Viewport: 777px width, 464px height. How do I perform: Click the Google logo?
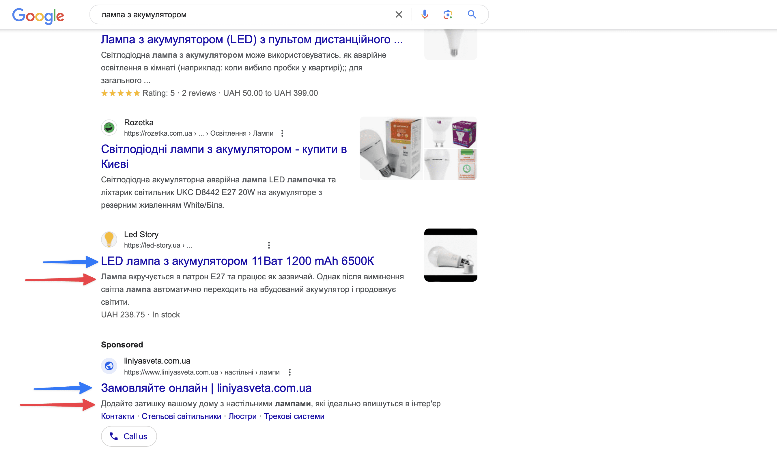[38, 16]
